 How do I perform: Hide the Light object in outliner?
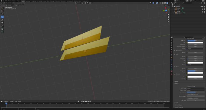(203, 10)
